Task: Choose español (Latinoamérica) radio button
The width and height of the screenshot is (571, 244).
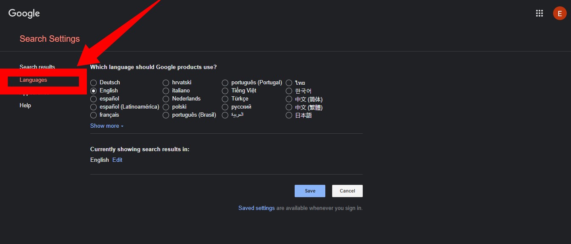Action: coord(93,107)
